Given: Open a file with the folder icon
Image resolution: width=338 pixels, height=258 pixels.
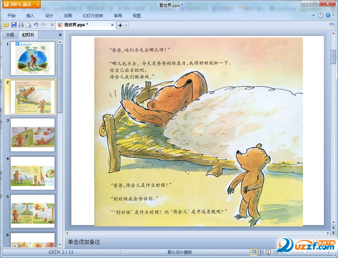Looking at the screenshot, I should pyautogui.click(x=6, y=25).
